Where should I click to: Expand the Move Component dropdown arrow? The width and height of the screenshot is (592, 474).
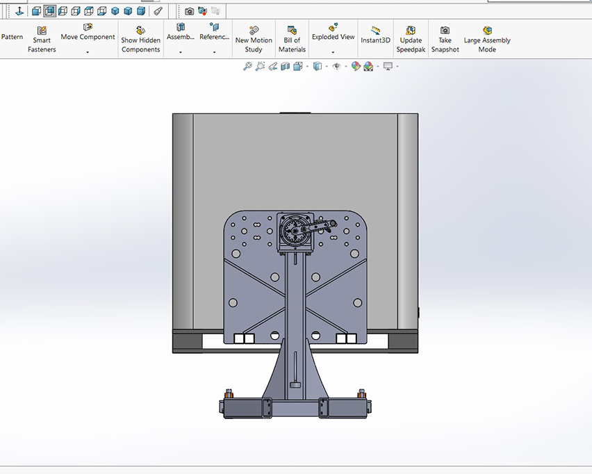tap(88, 52)
